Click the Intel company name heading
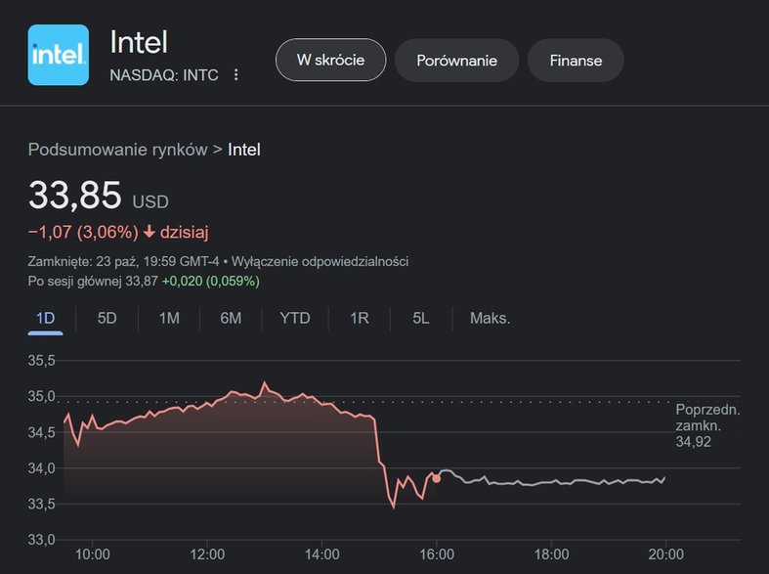Screen dimensions: 769x574 click(x=139, y=42)
